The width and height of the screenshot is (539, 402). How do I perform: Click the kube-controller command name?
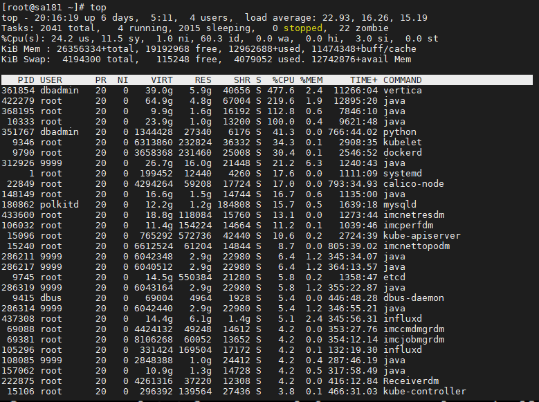click(x=425, y=391)
